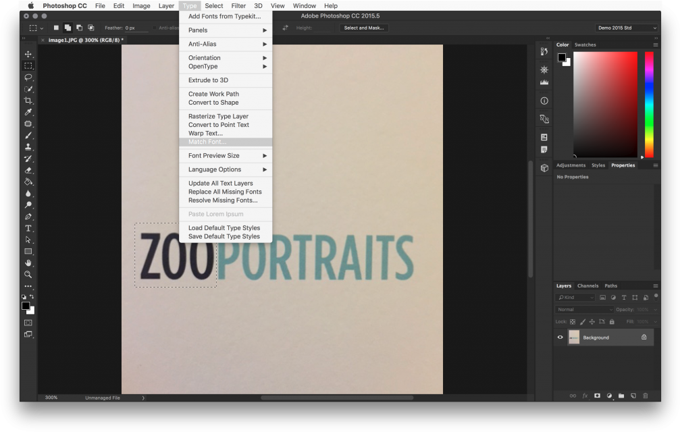Select the Eyedropper tool

pyautogui.click(x=28, y=112)
